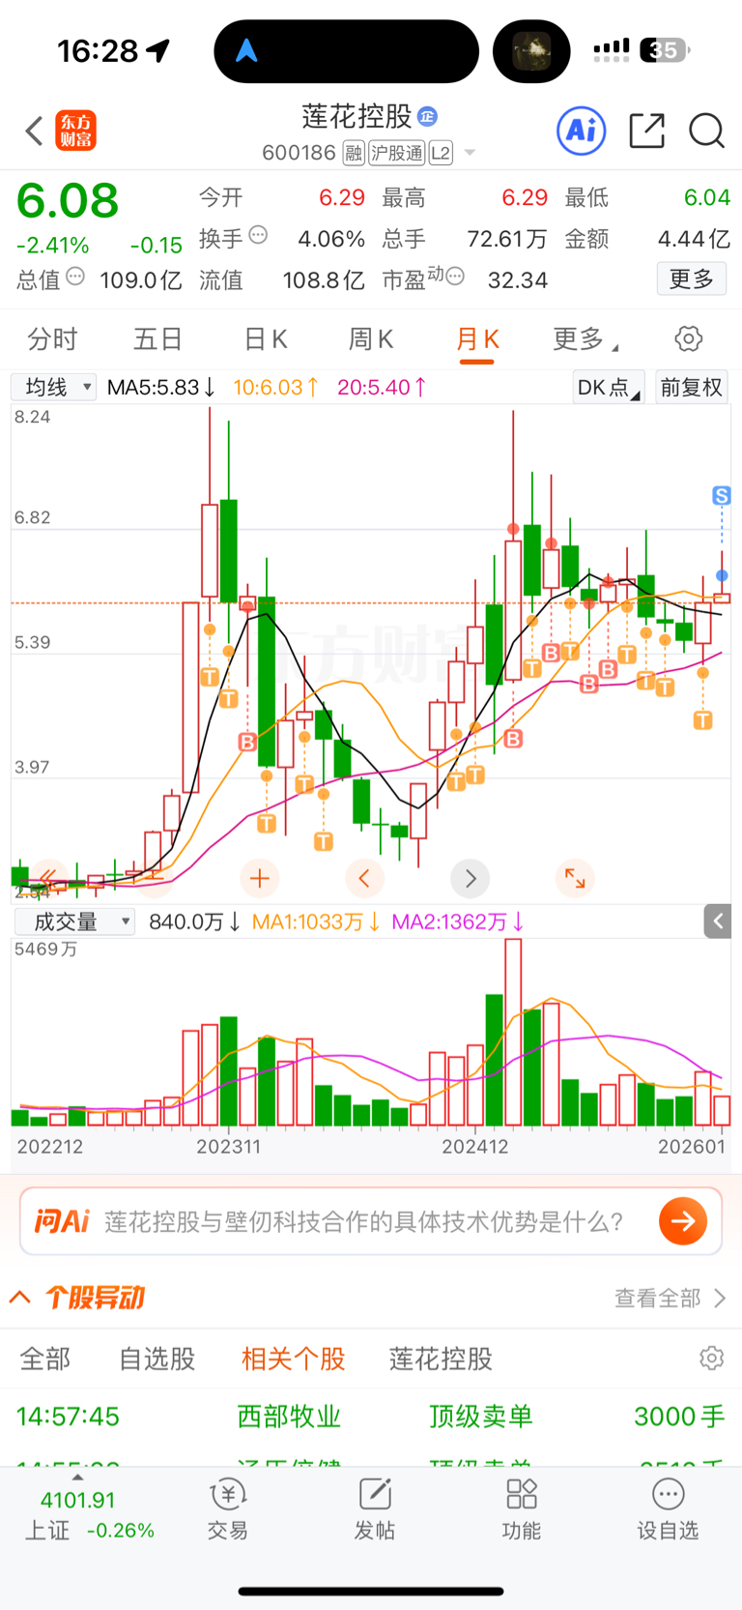Tap the 840.0万 volume value
Screen dimensions: 742x1610
pos(194,922)
